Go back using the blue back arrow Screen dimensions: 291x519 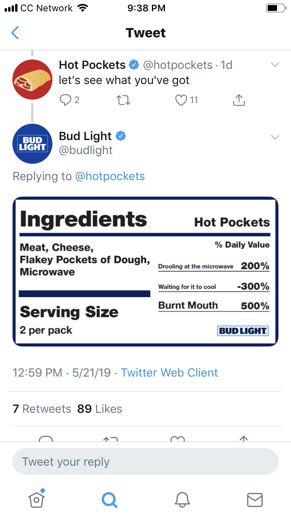15,33
